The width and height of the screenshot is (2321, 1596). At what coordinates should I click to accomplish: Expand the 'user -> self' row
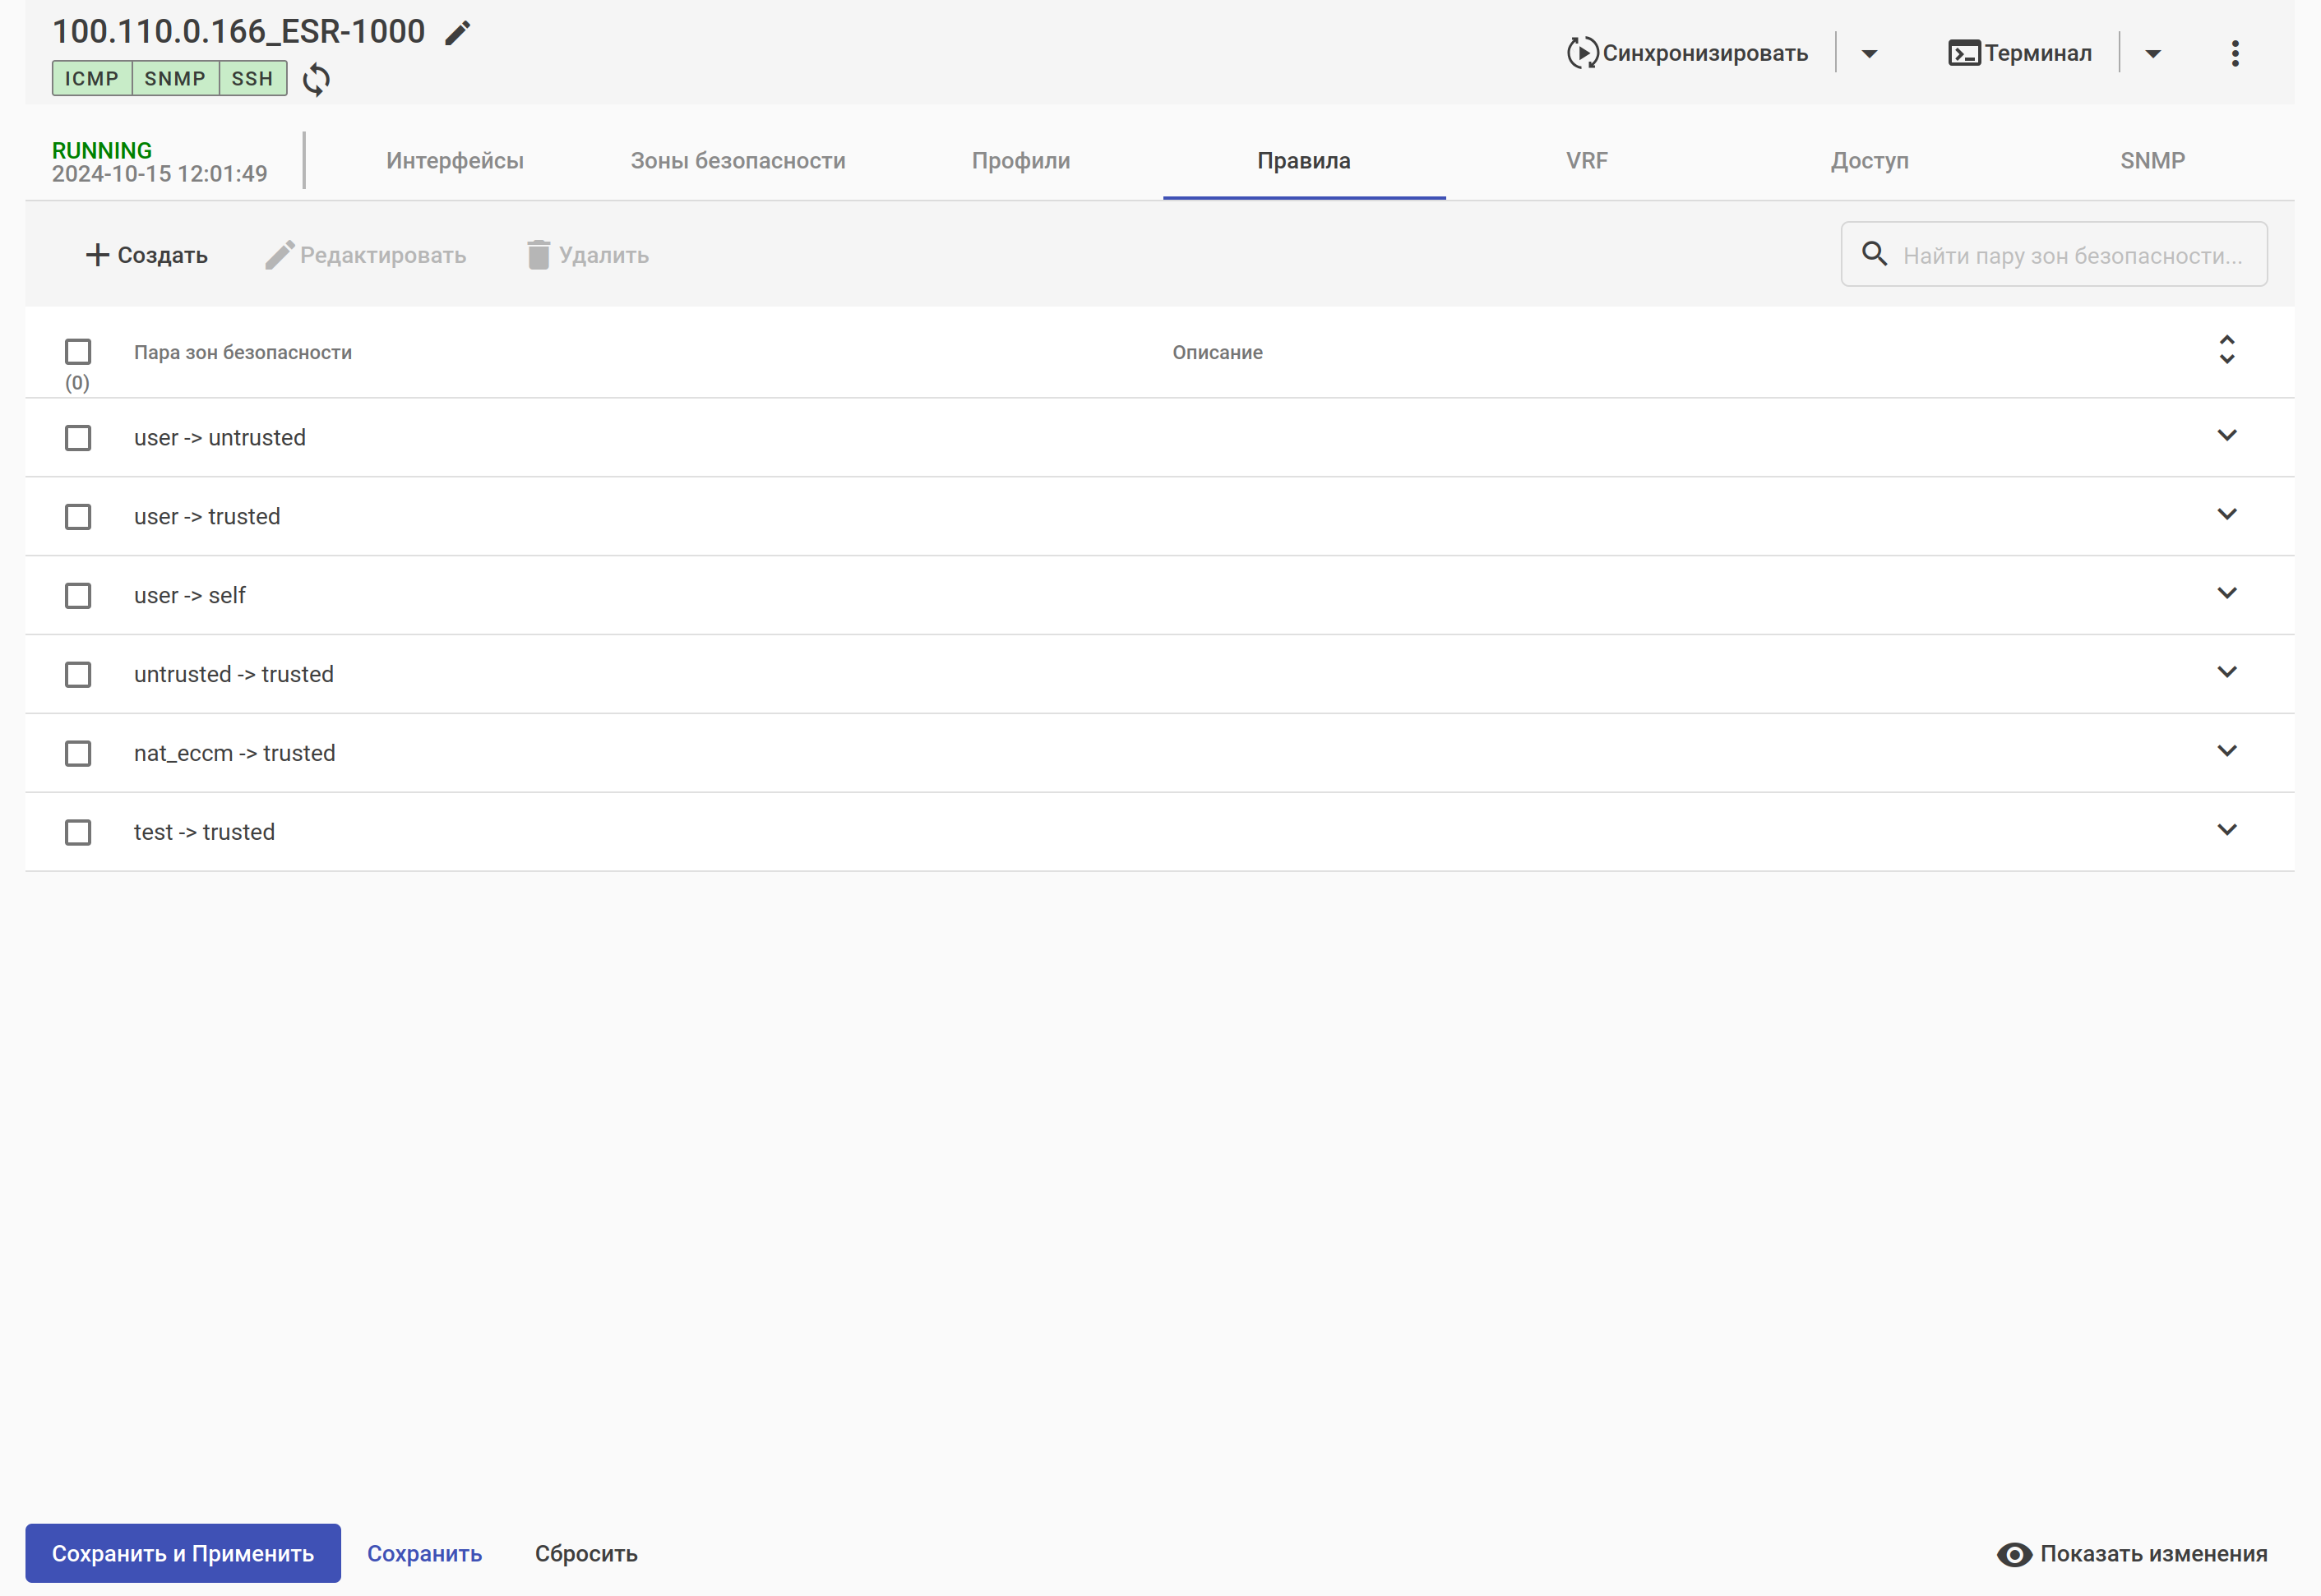2227,593
